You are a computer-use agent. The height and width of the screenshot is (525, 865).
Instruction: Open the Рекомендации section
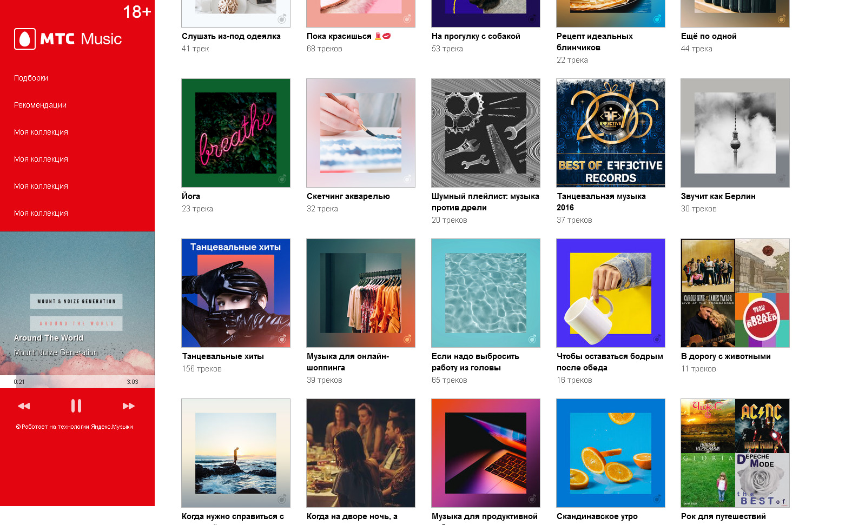[x=40, y=105]
